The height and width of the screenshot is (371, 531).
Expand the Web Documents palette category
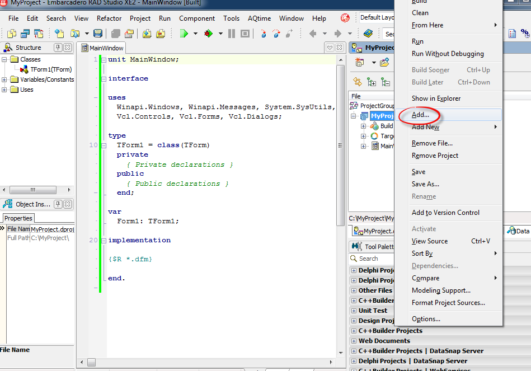pyautogui.click(x=354, y=341)
